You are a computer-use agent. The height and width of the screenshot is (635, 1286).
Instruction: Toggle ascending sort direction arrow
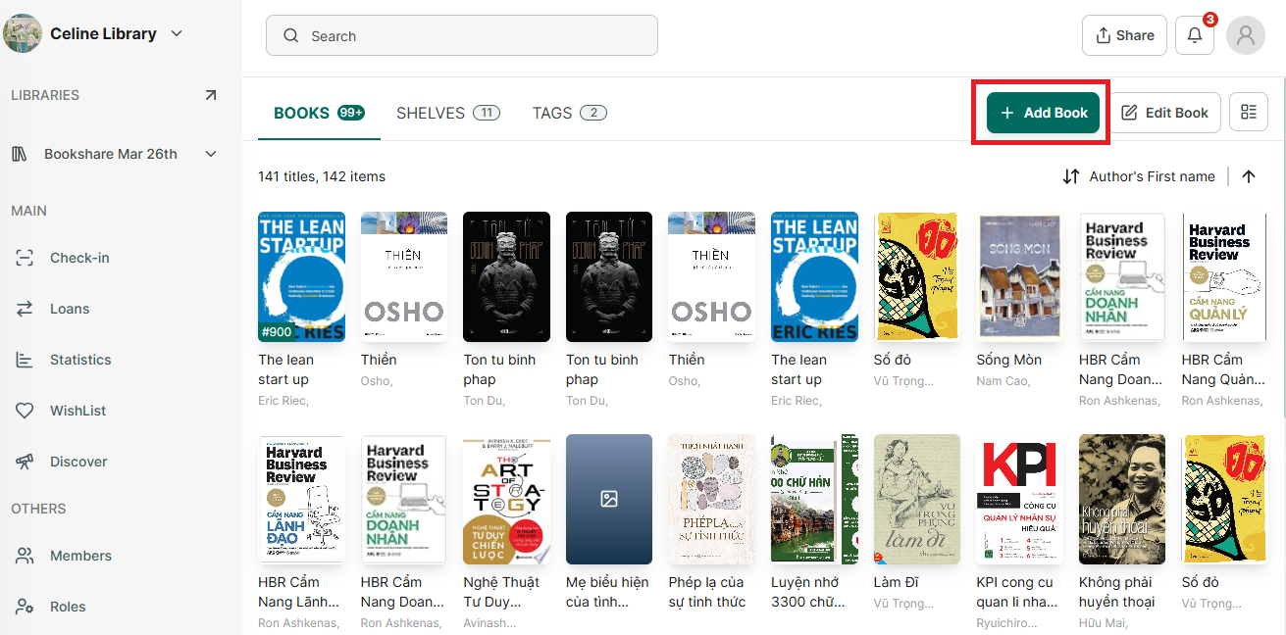click(x=1249, y=176)
